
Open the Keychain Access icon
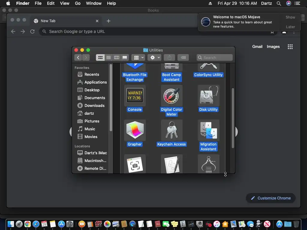[171, 130]
